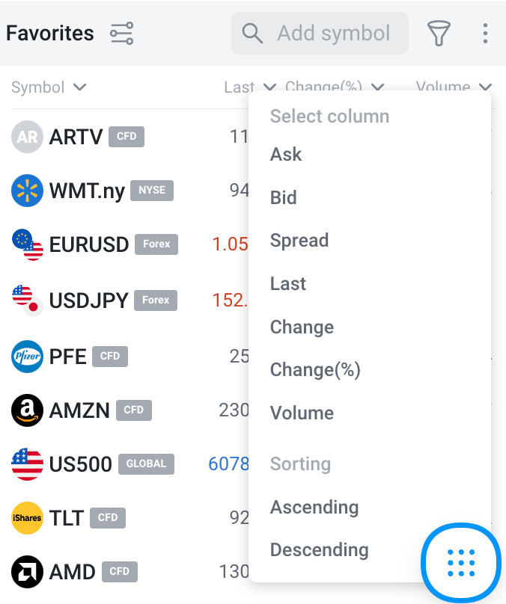Click the AMD logo icon
Screen dimensions: 506x604
point(27,573)
